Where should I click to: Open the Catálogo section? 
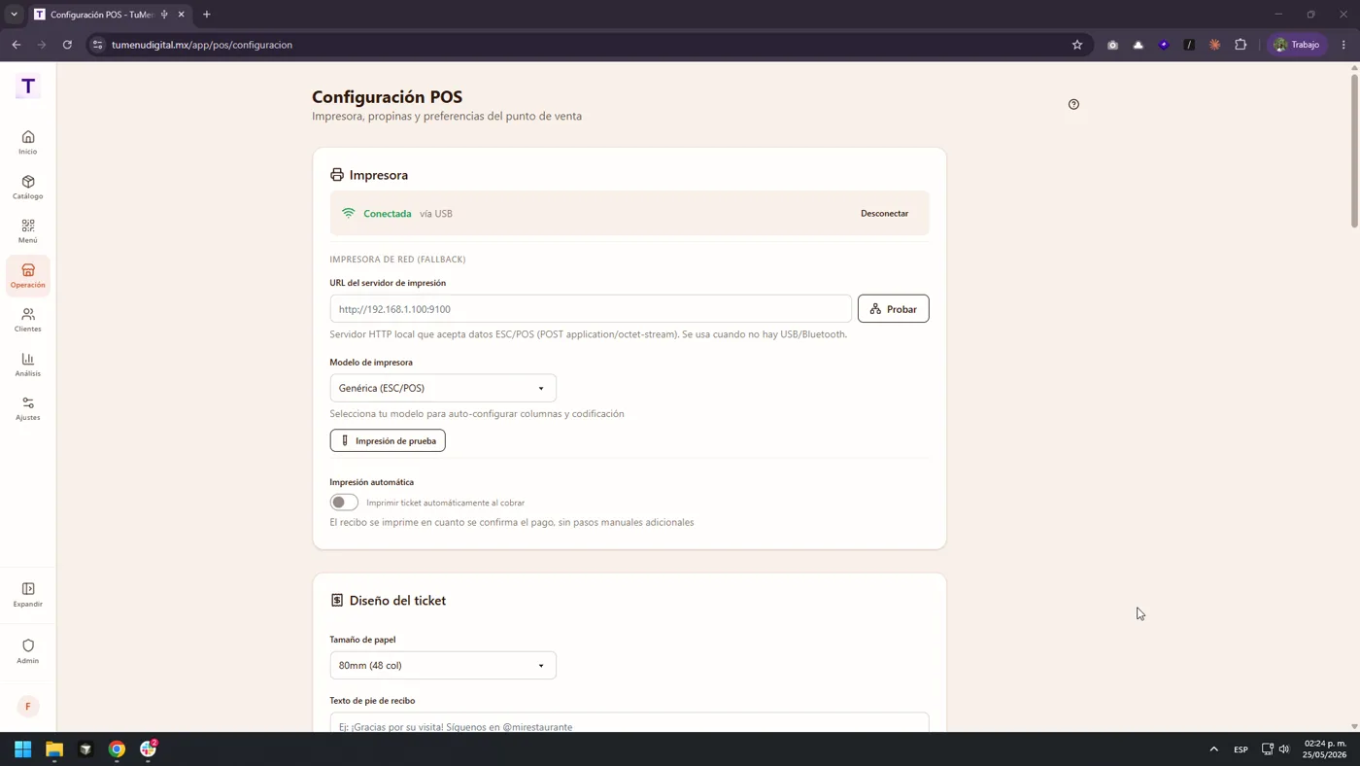[28, 187]
